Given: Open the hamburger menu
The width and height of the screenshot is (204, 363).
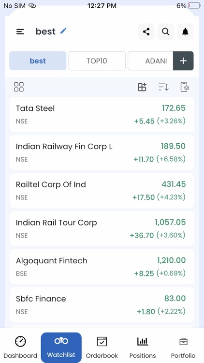Looking at the screenshot, I should tap(20, 32).
